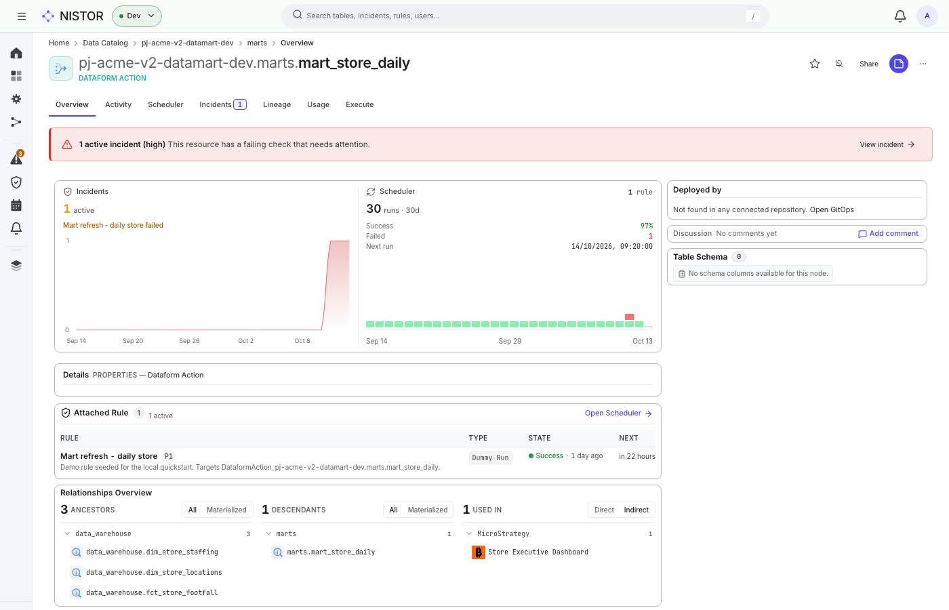The width and height of the screenshot is (949, 610).
Task: Open the lineage graph sidebar icon
Action: tap(16, 122)
